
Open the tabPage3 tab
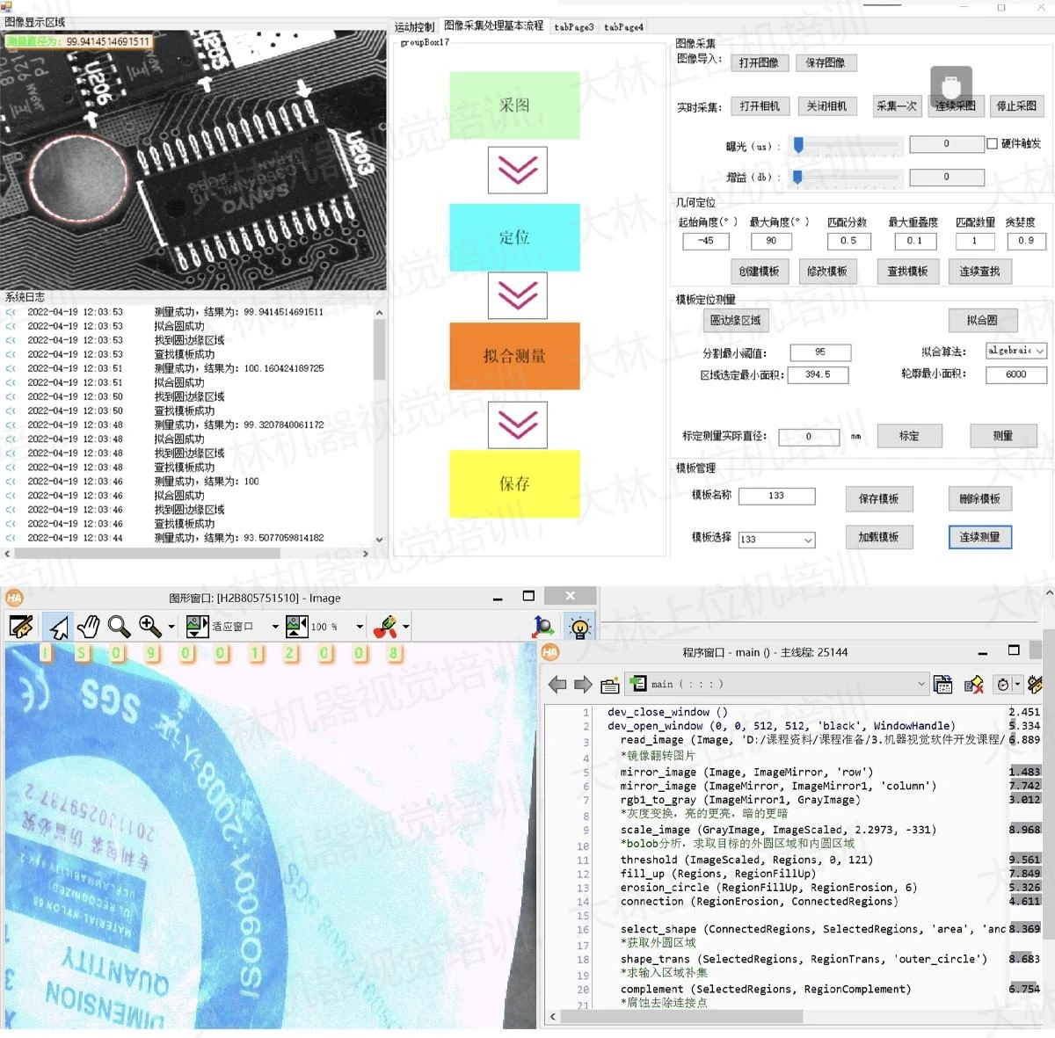(x=573, y=27)
